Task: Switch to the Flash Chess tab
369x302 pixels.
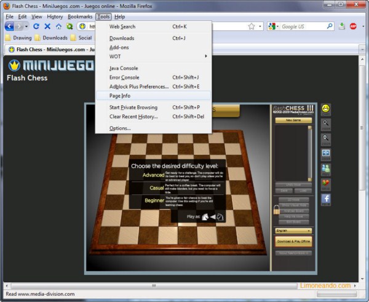Action: (50, 49)
